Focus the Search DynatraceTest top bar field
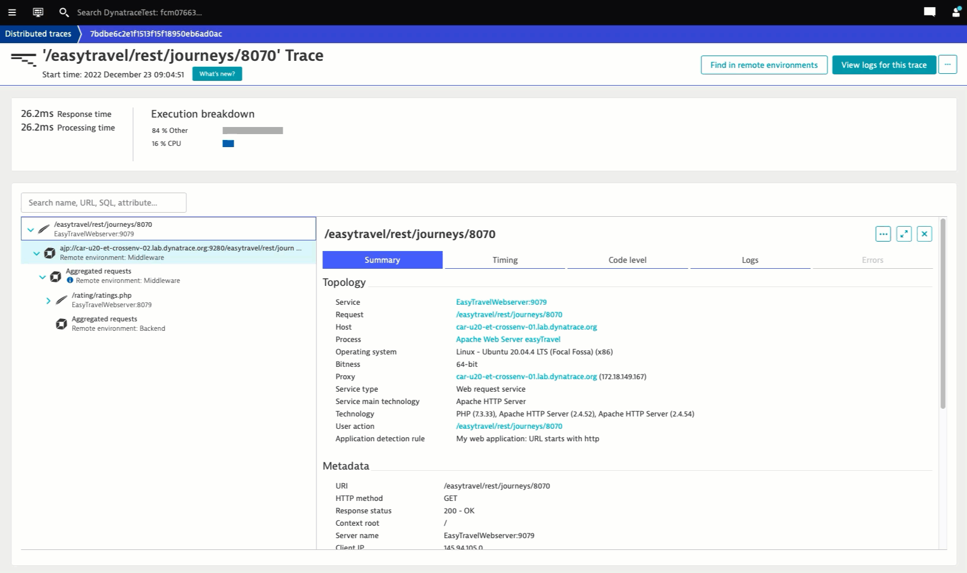The height and width of the screenshot is (573, 967). click(140, 12)
